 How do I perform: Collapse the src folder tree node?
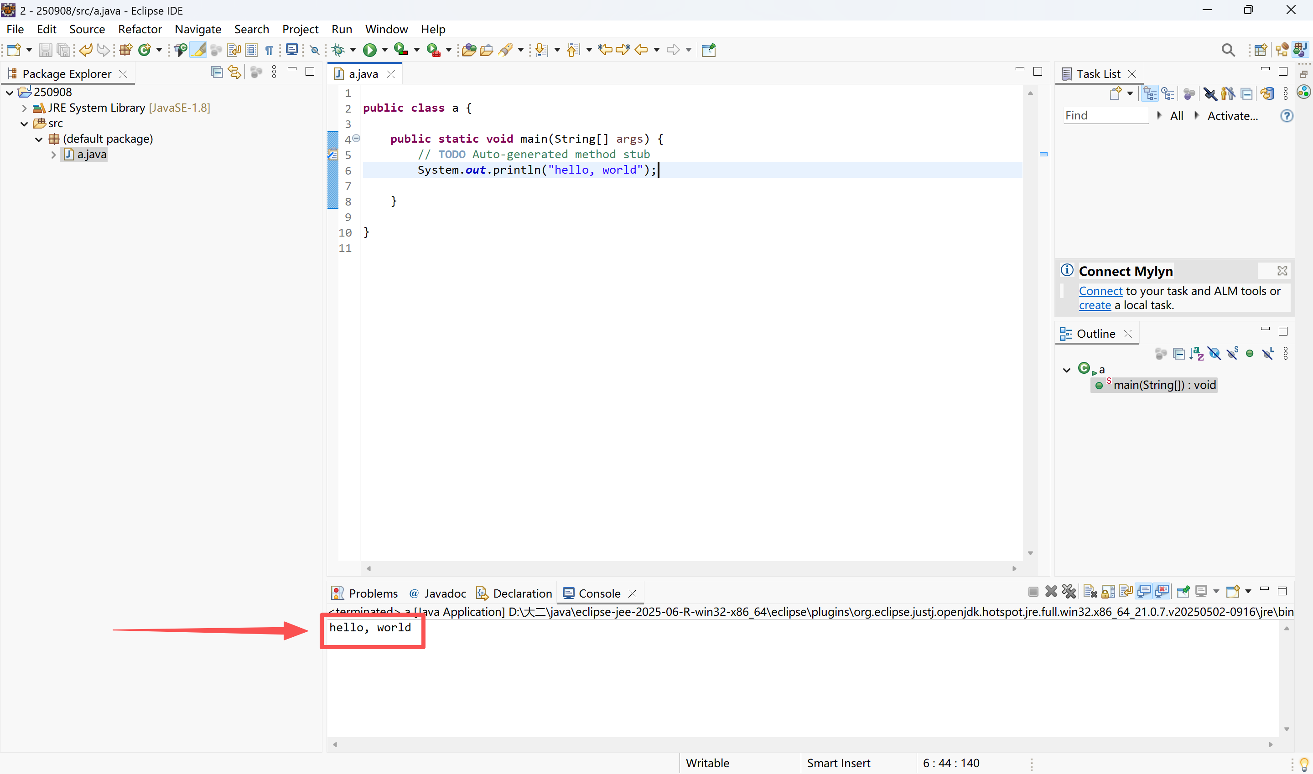point(24,124)
